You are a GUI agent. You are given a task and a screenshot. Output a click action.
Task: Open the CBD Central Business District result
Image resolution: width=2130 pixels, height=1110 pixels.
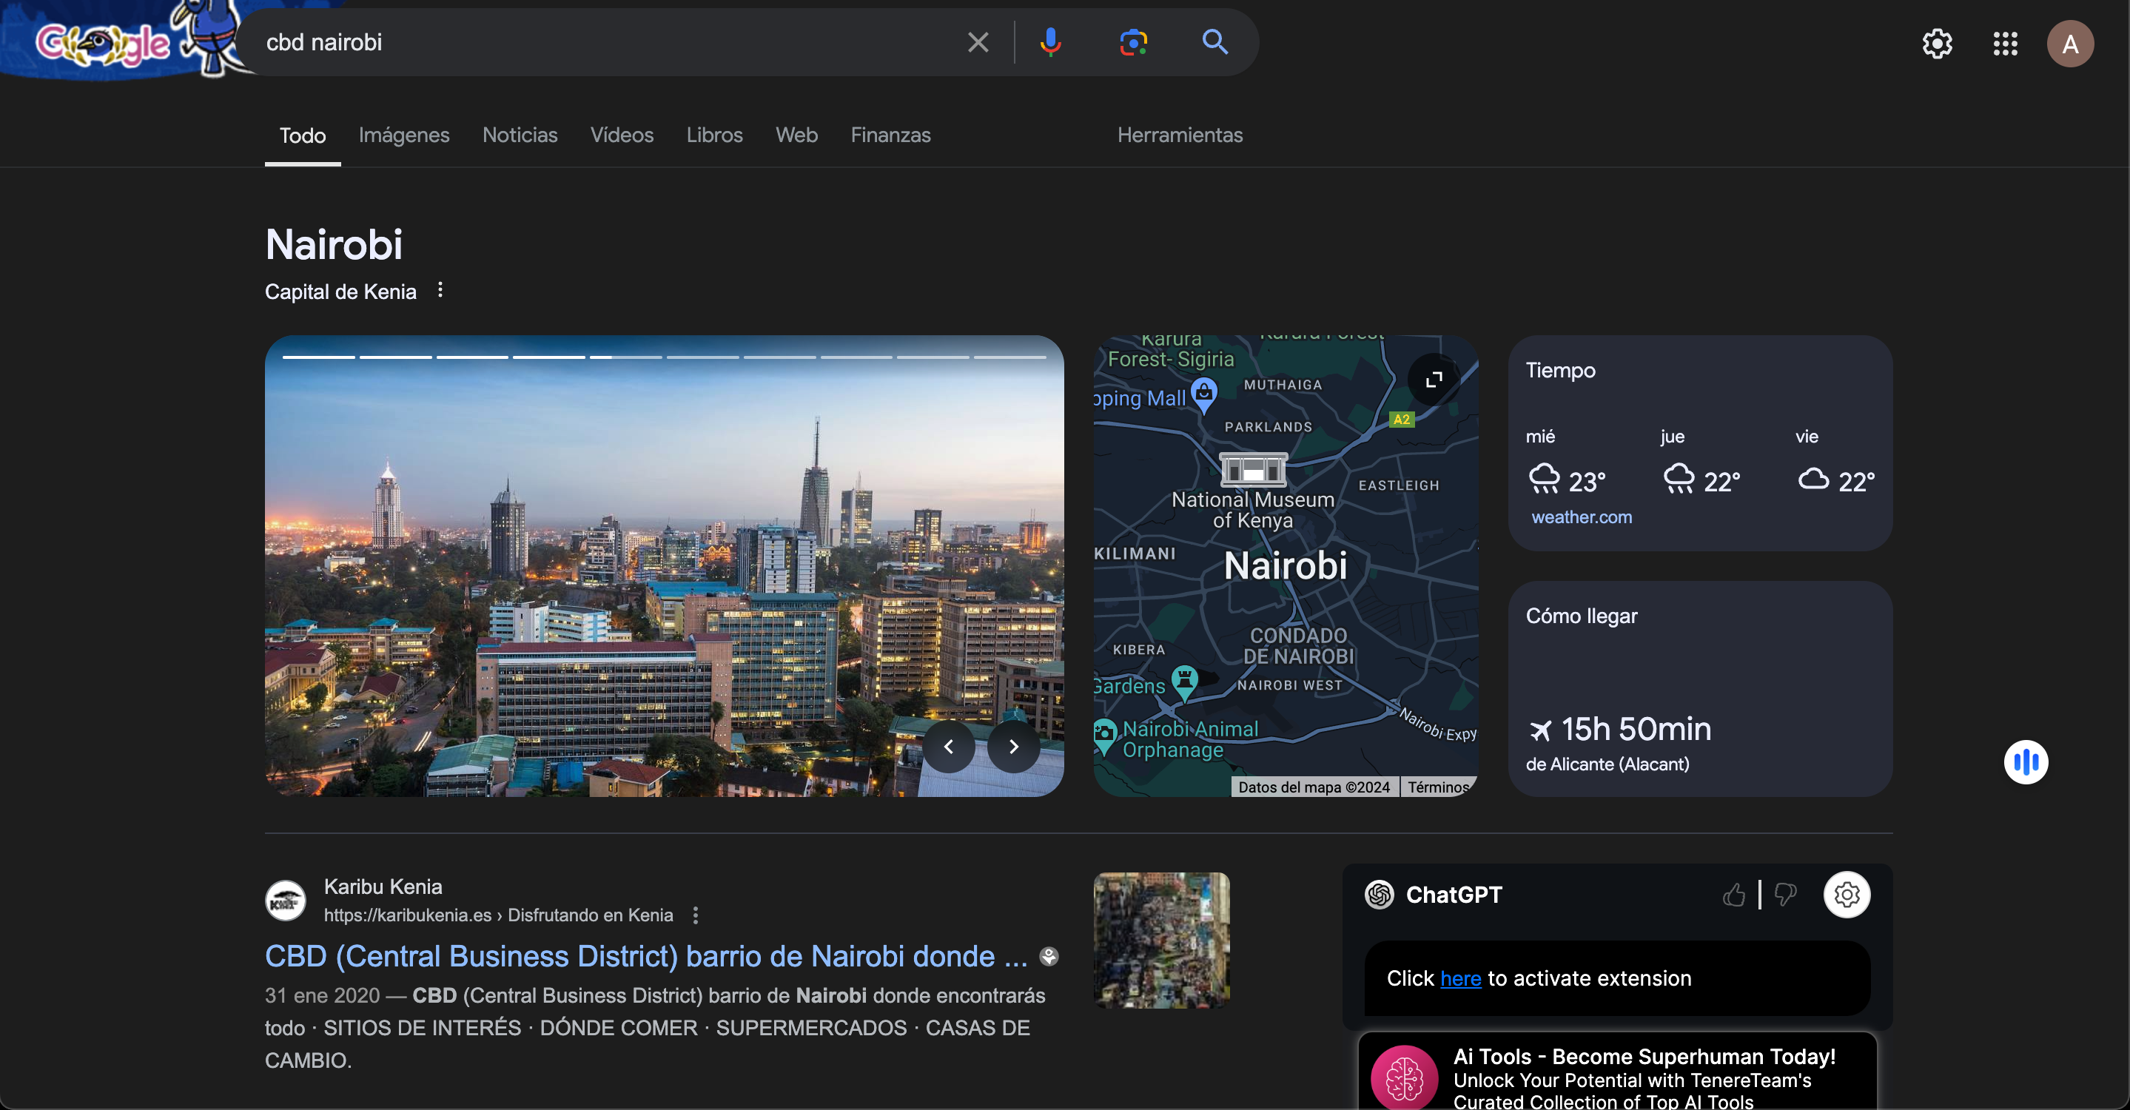[x=646, y=956]
